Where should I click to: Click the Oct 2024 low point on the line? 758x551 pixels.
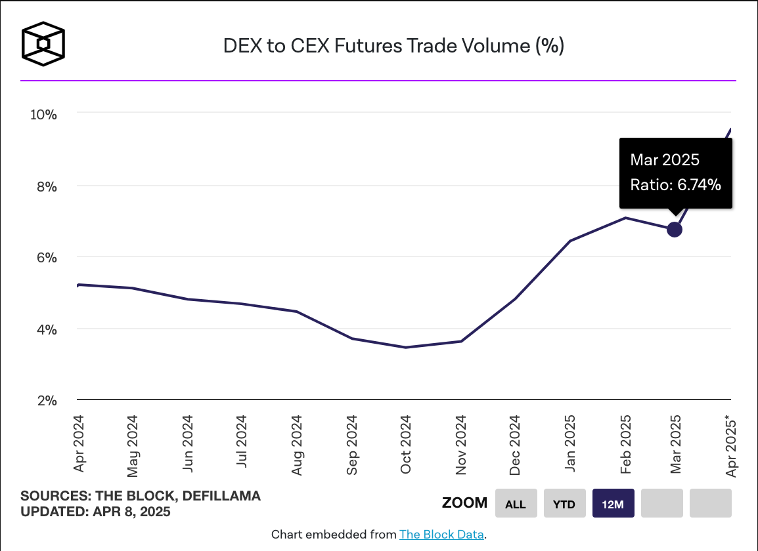point(405,347)
